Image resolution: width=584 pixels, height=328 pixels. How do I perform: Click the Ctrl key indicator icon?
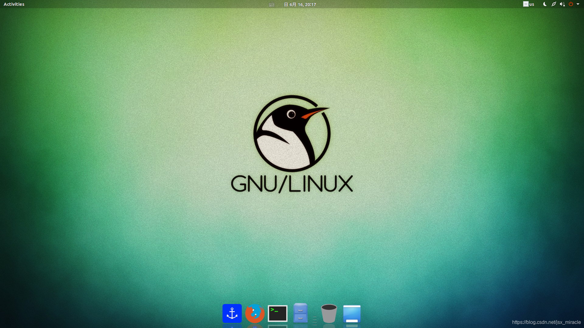click(x=526, y=4)
